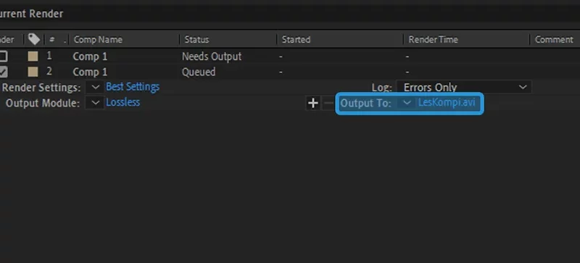Screen dimensions: 580x263
Task: Click the Status column header
Action: 196,39
